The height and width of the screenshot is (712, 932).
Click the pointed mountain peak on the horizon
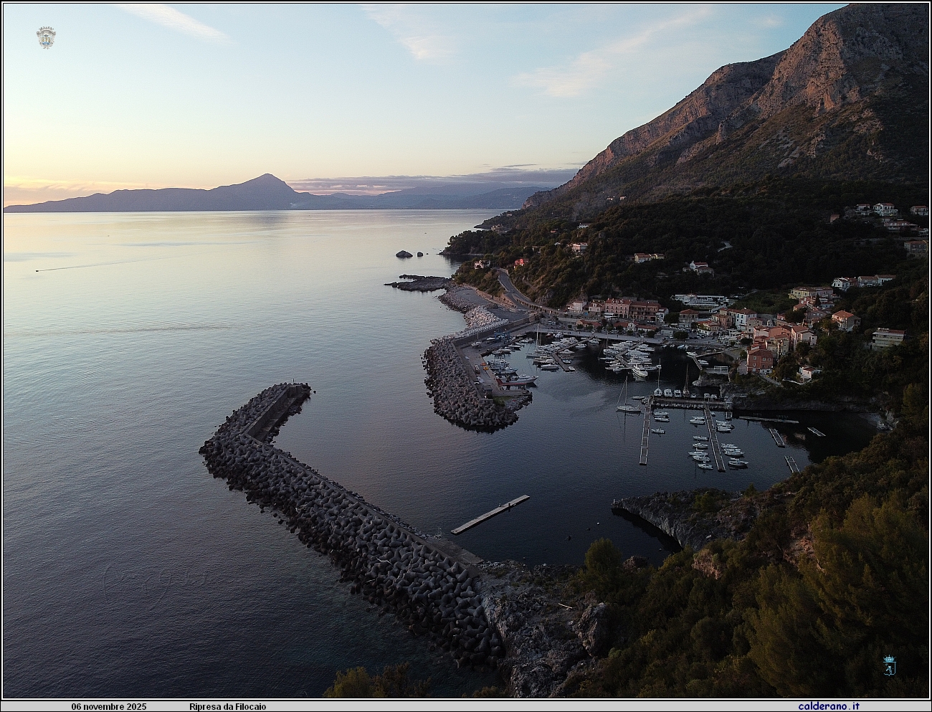266,179
